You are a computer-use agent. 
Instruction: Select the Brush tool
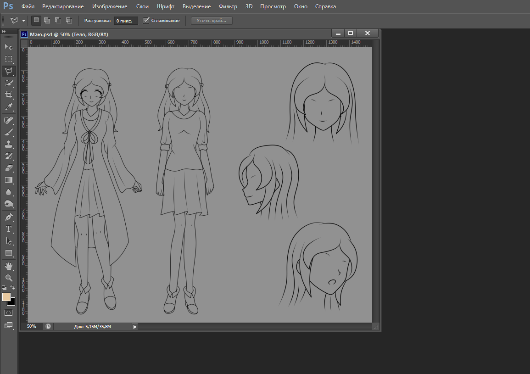[x=9, y=132]
